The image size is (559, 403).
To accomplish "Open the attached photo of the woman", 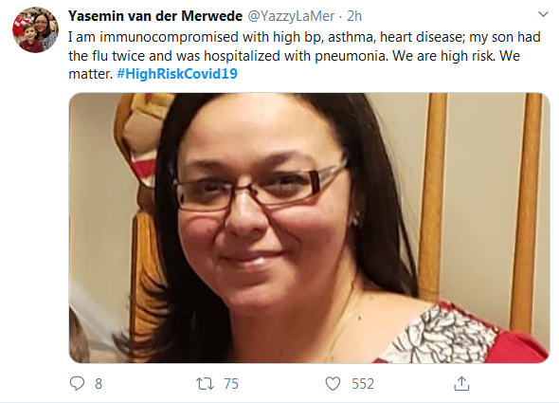I will pos(309,228).
